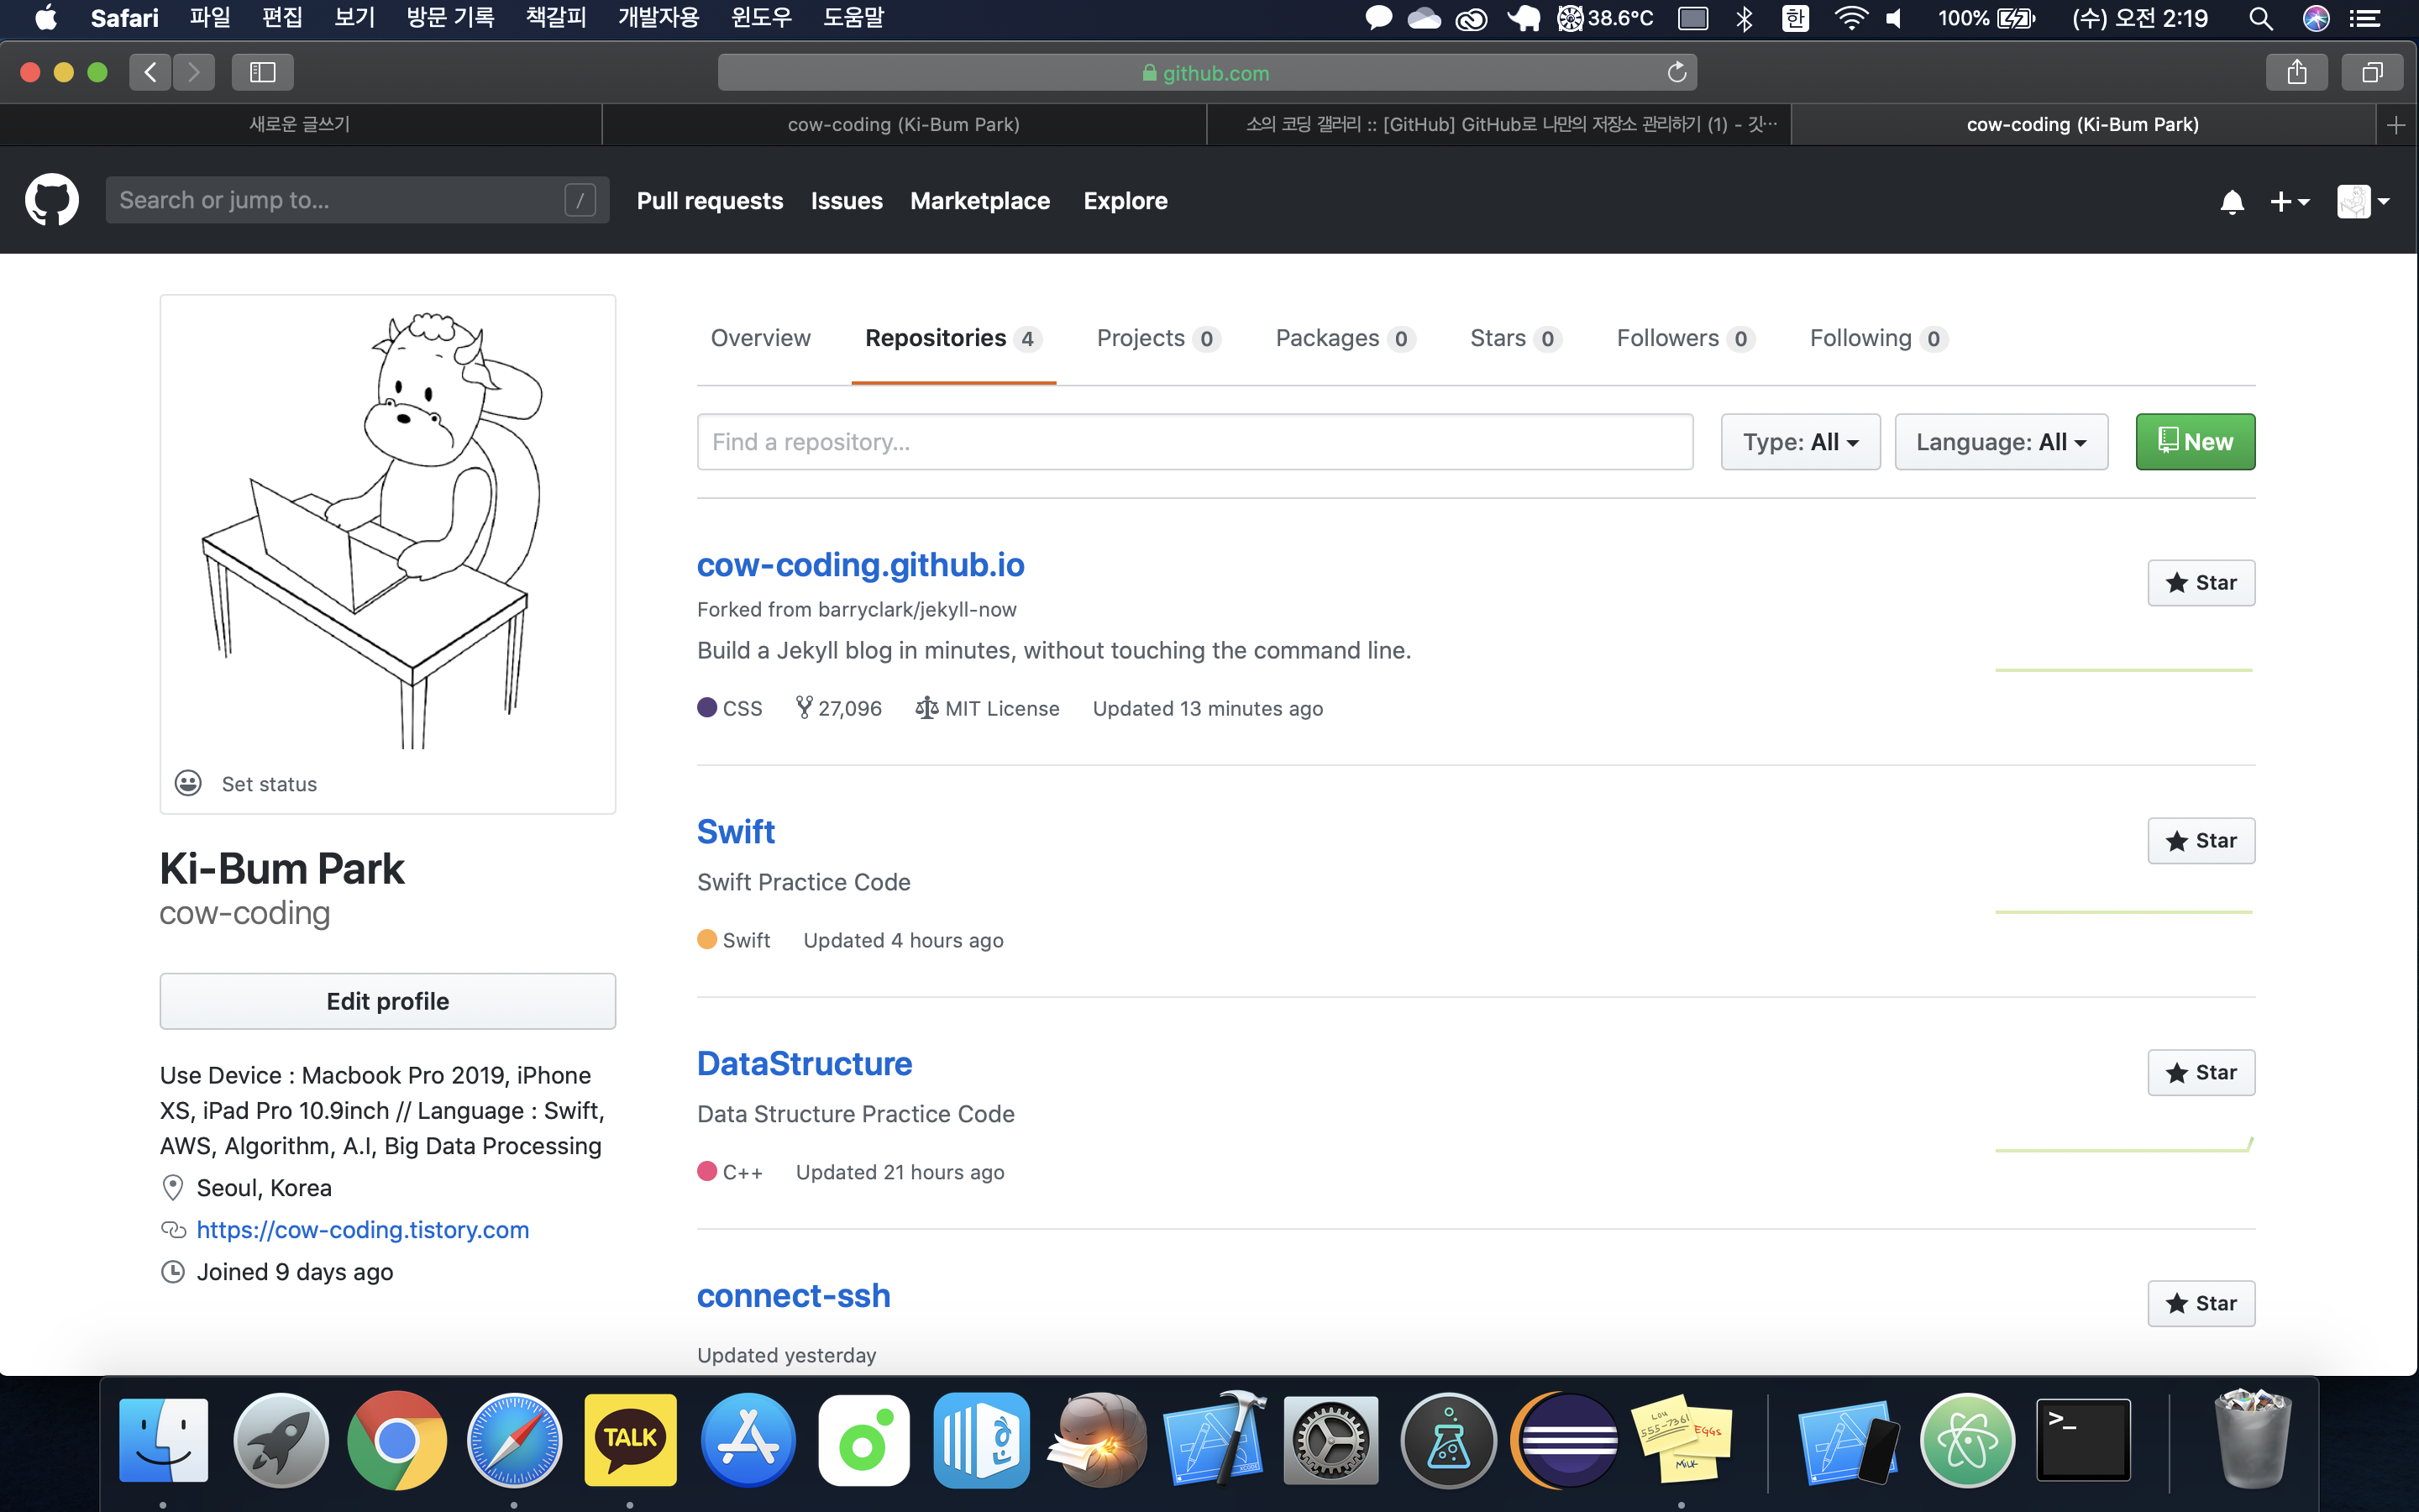Focus the Find a repository field

tap(1194, 442)
